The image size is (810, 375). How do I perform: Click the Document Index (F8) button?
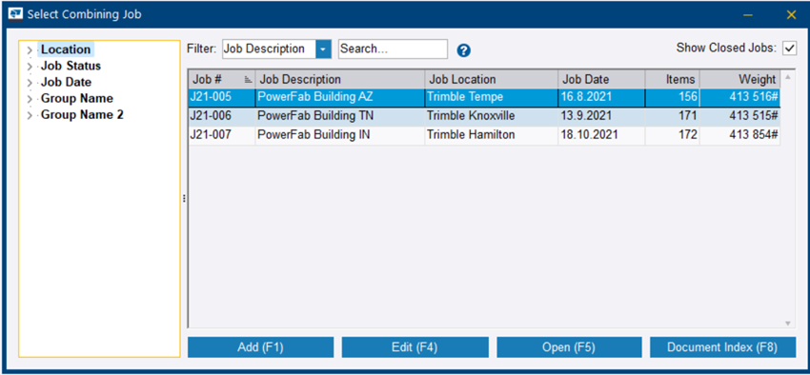pyautogui.click(x=722, y=347)
